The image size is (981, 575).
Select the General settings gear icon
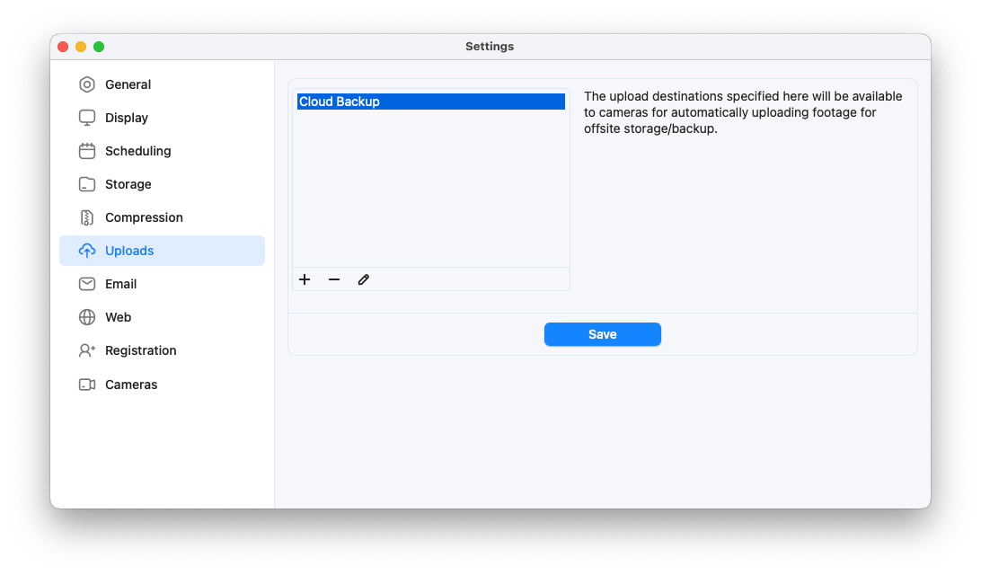[x=87, y=84]
